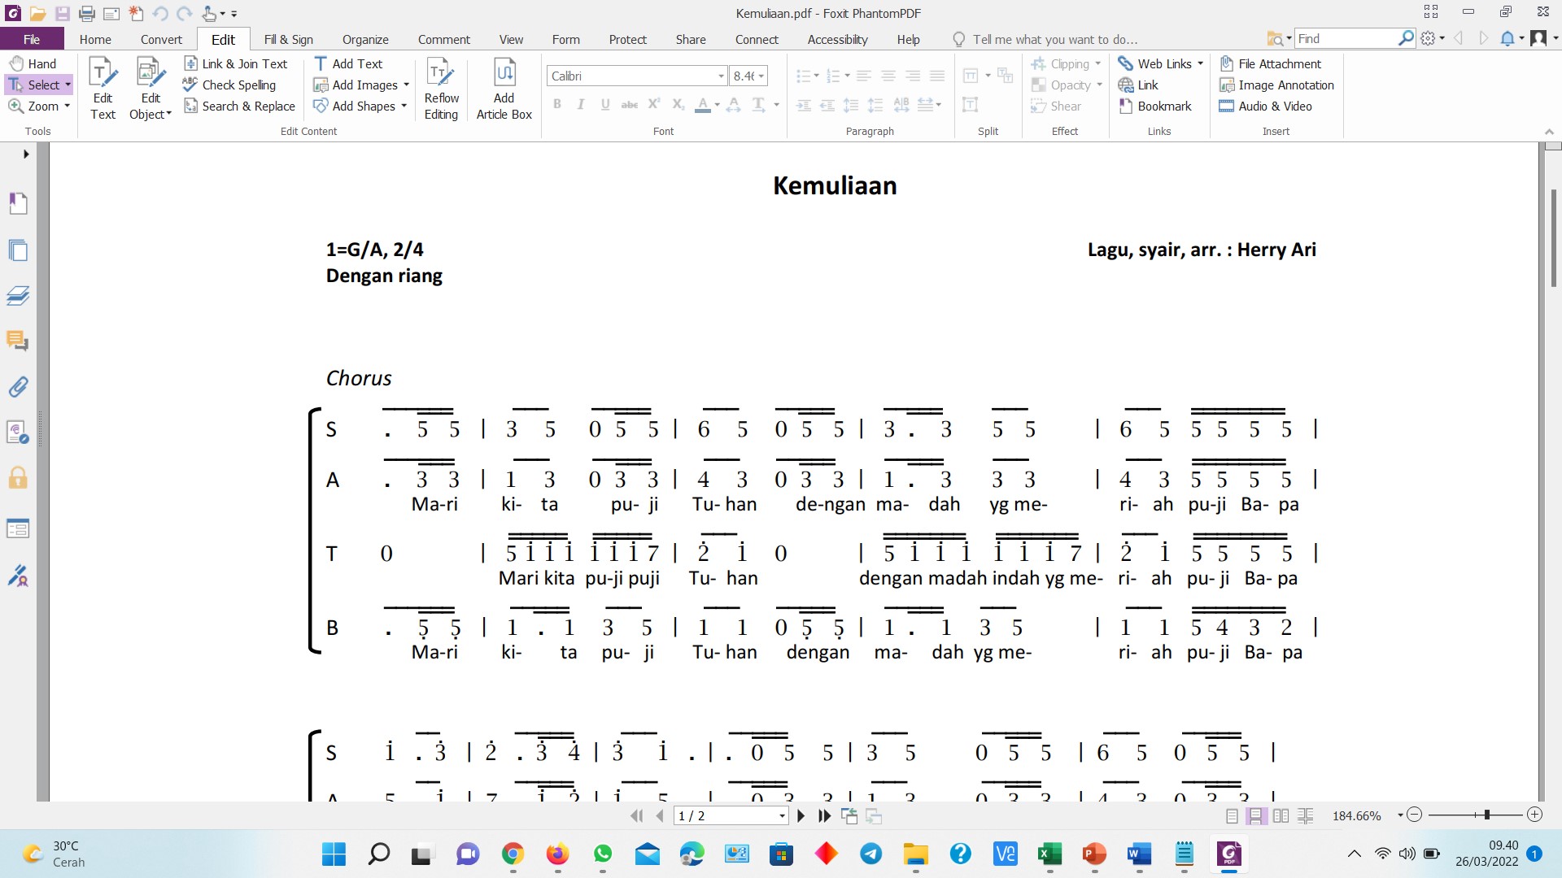
Task: Click the Edit Text tool
Action: point(103,88)
